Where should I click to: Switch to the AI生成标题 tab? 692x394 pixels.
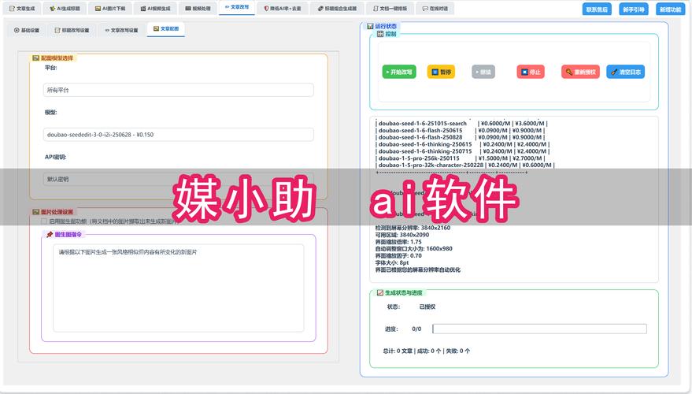click(65, 9)
